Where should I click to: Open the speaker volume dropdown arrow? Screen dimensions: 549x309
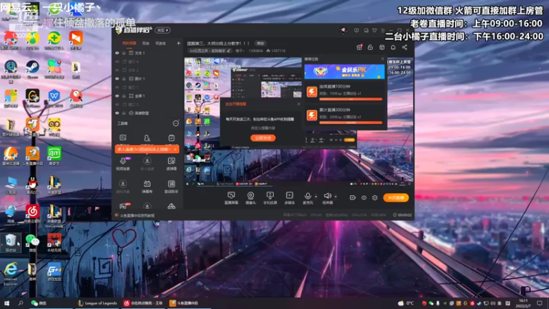click(x=336, y=196)
